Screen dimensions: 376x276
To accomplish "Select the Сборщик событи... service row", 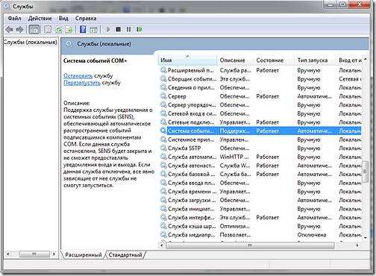I will (x=260, y=79).
